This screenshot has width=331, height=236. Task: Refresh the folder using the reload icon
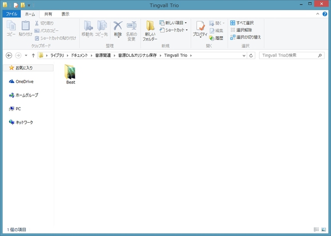251,55
